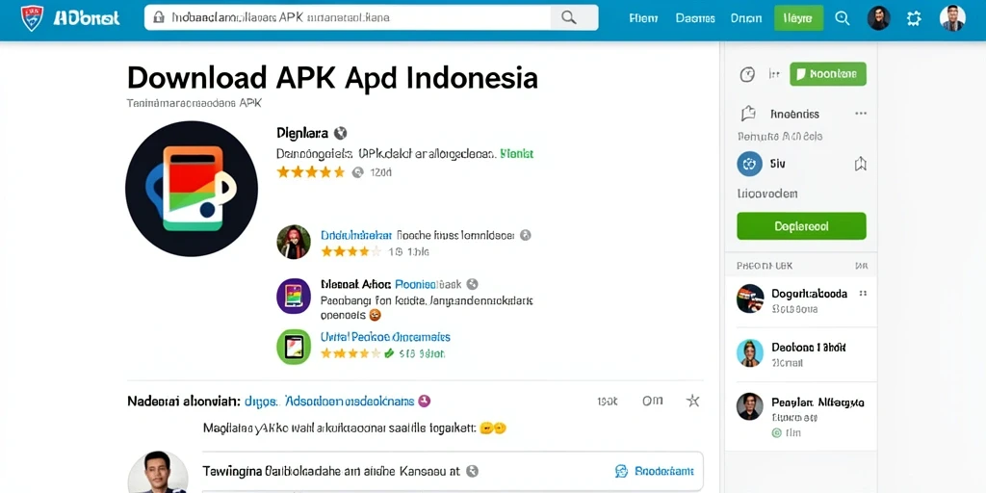Click the green Uvltal Peokoe app icon
The width and height of the screenshot is (986, 493).
(x=294, y=347)
